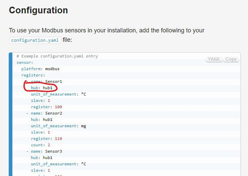Click the Sensor1 name value
Viewport: 248px width, 176px height.
54,81
